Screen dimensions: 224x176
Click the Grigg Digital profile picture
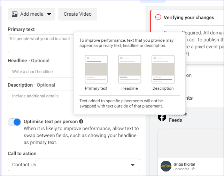click(x=166, y=166)
